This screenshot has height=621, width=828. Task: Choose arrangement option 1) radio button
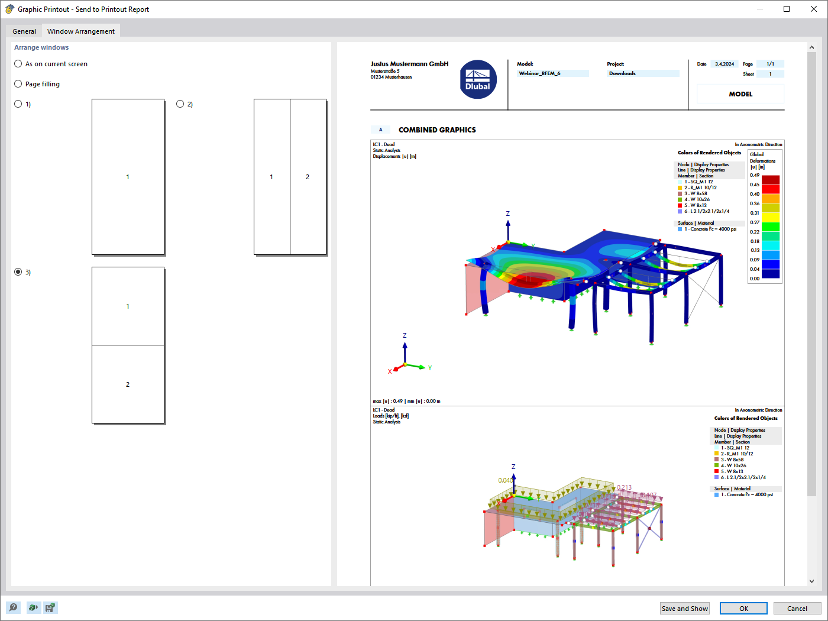pos(18,104)
